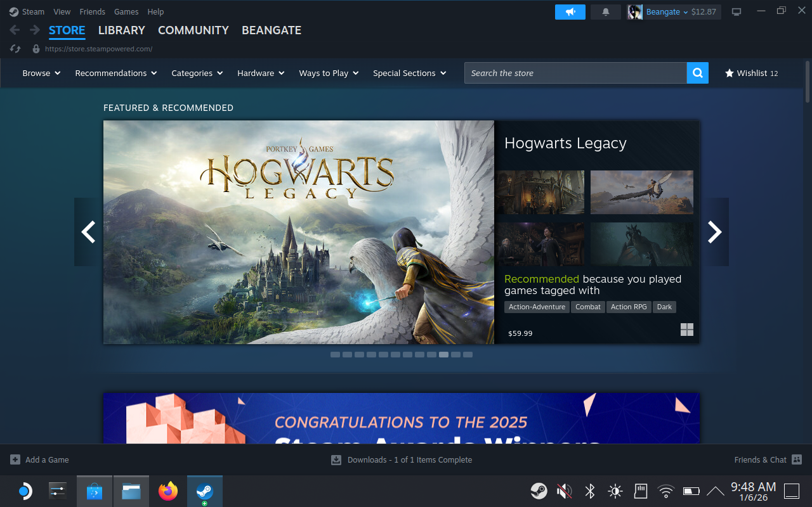Open the Browse dropdown
Screen dimensions: 812x507
tap(41, 73)
